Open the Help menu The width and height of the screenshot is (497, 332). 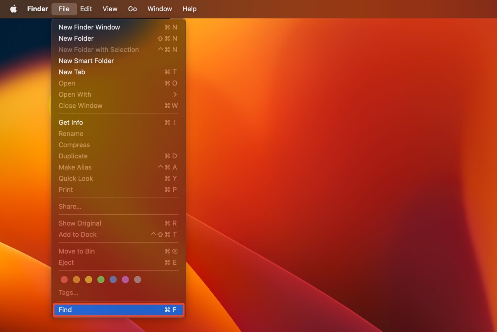coord(189,9)
